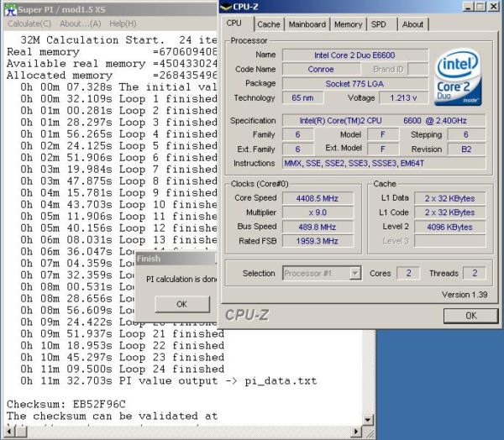
Task: Click the Name field Intel Core 2 Duo E6600
Action: point(354,55)
